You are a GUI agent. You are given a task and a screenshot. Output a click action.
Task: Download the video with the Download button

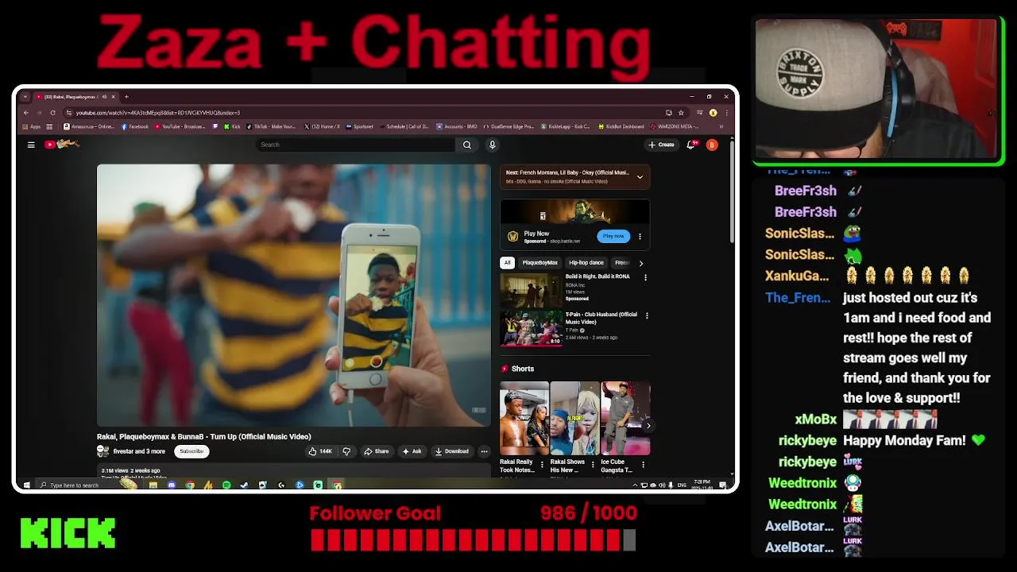pyautogui.click(x=452, y=451)
